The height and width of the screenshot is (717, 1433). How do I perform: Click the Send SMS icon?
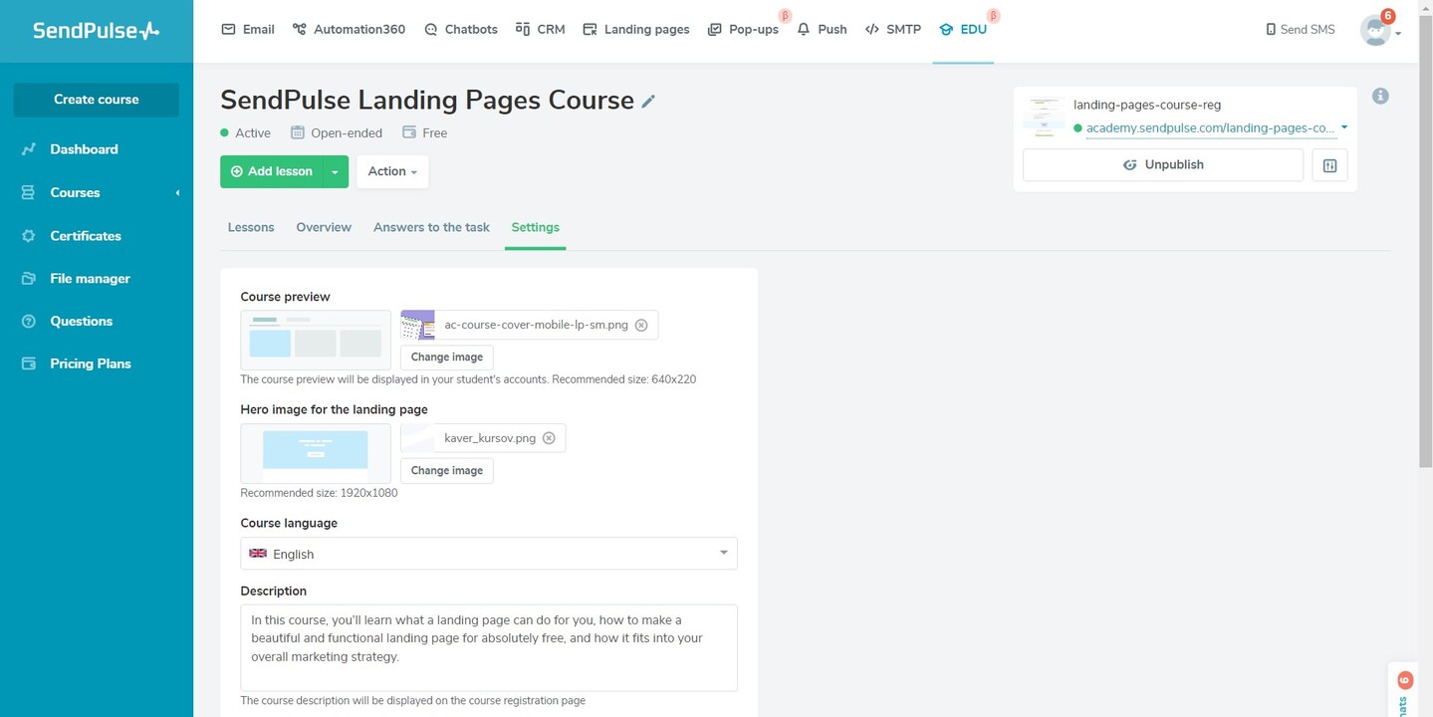(1269, 29)
